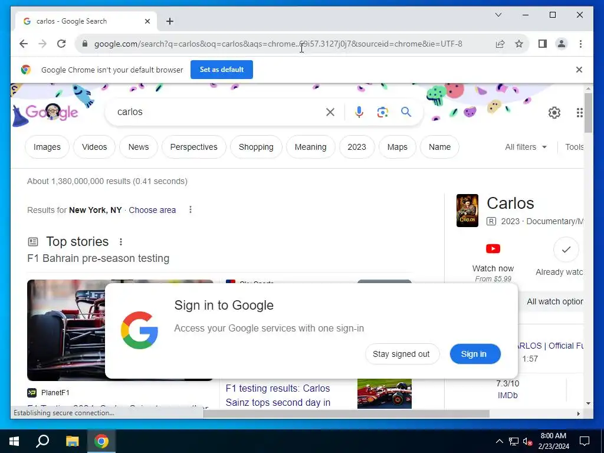Open the Google apps grid
This screenshot has height=453, width=604.
[x=579, y=113]
